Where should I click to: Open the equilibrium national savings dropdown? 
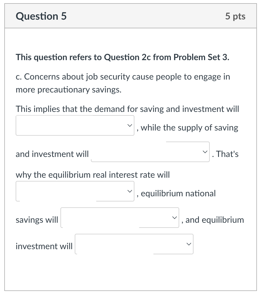pos(120,217)
